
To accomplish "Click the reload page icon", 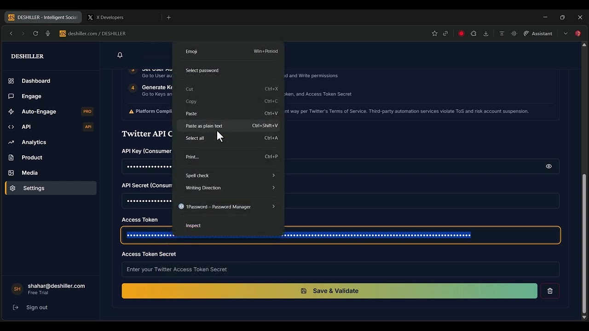I will pyautogui.click(x=35, y=34).
